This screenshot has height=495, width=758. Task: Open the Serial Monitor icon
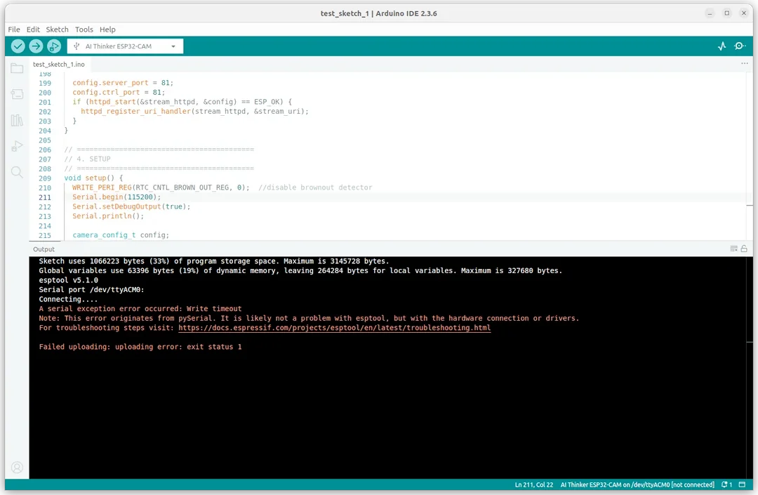740,46
